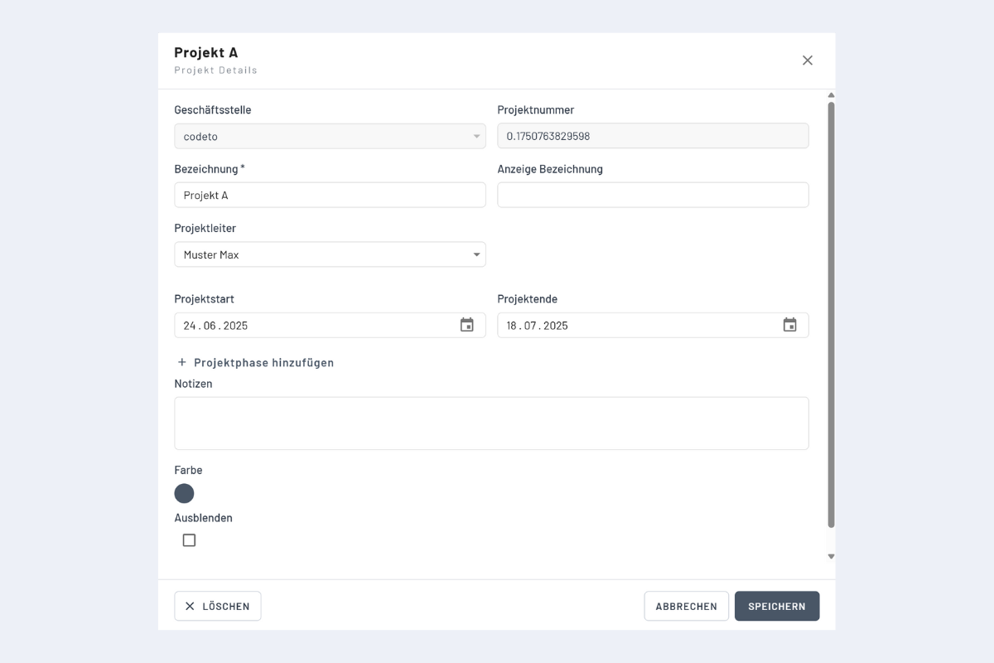The width and height of the screenshot is (994, 663).
Task: Click the X icon in the Löschen button
Action: tap(190, 606)
